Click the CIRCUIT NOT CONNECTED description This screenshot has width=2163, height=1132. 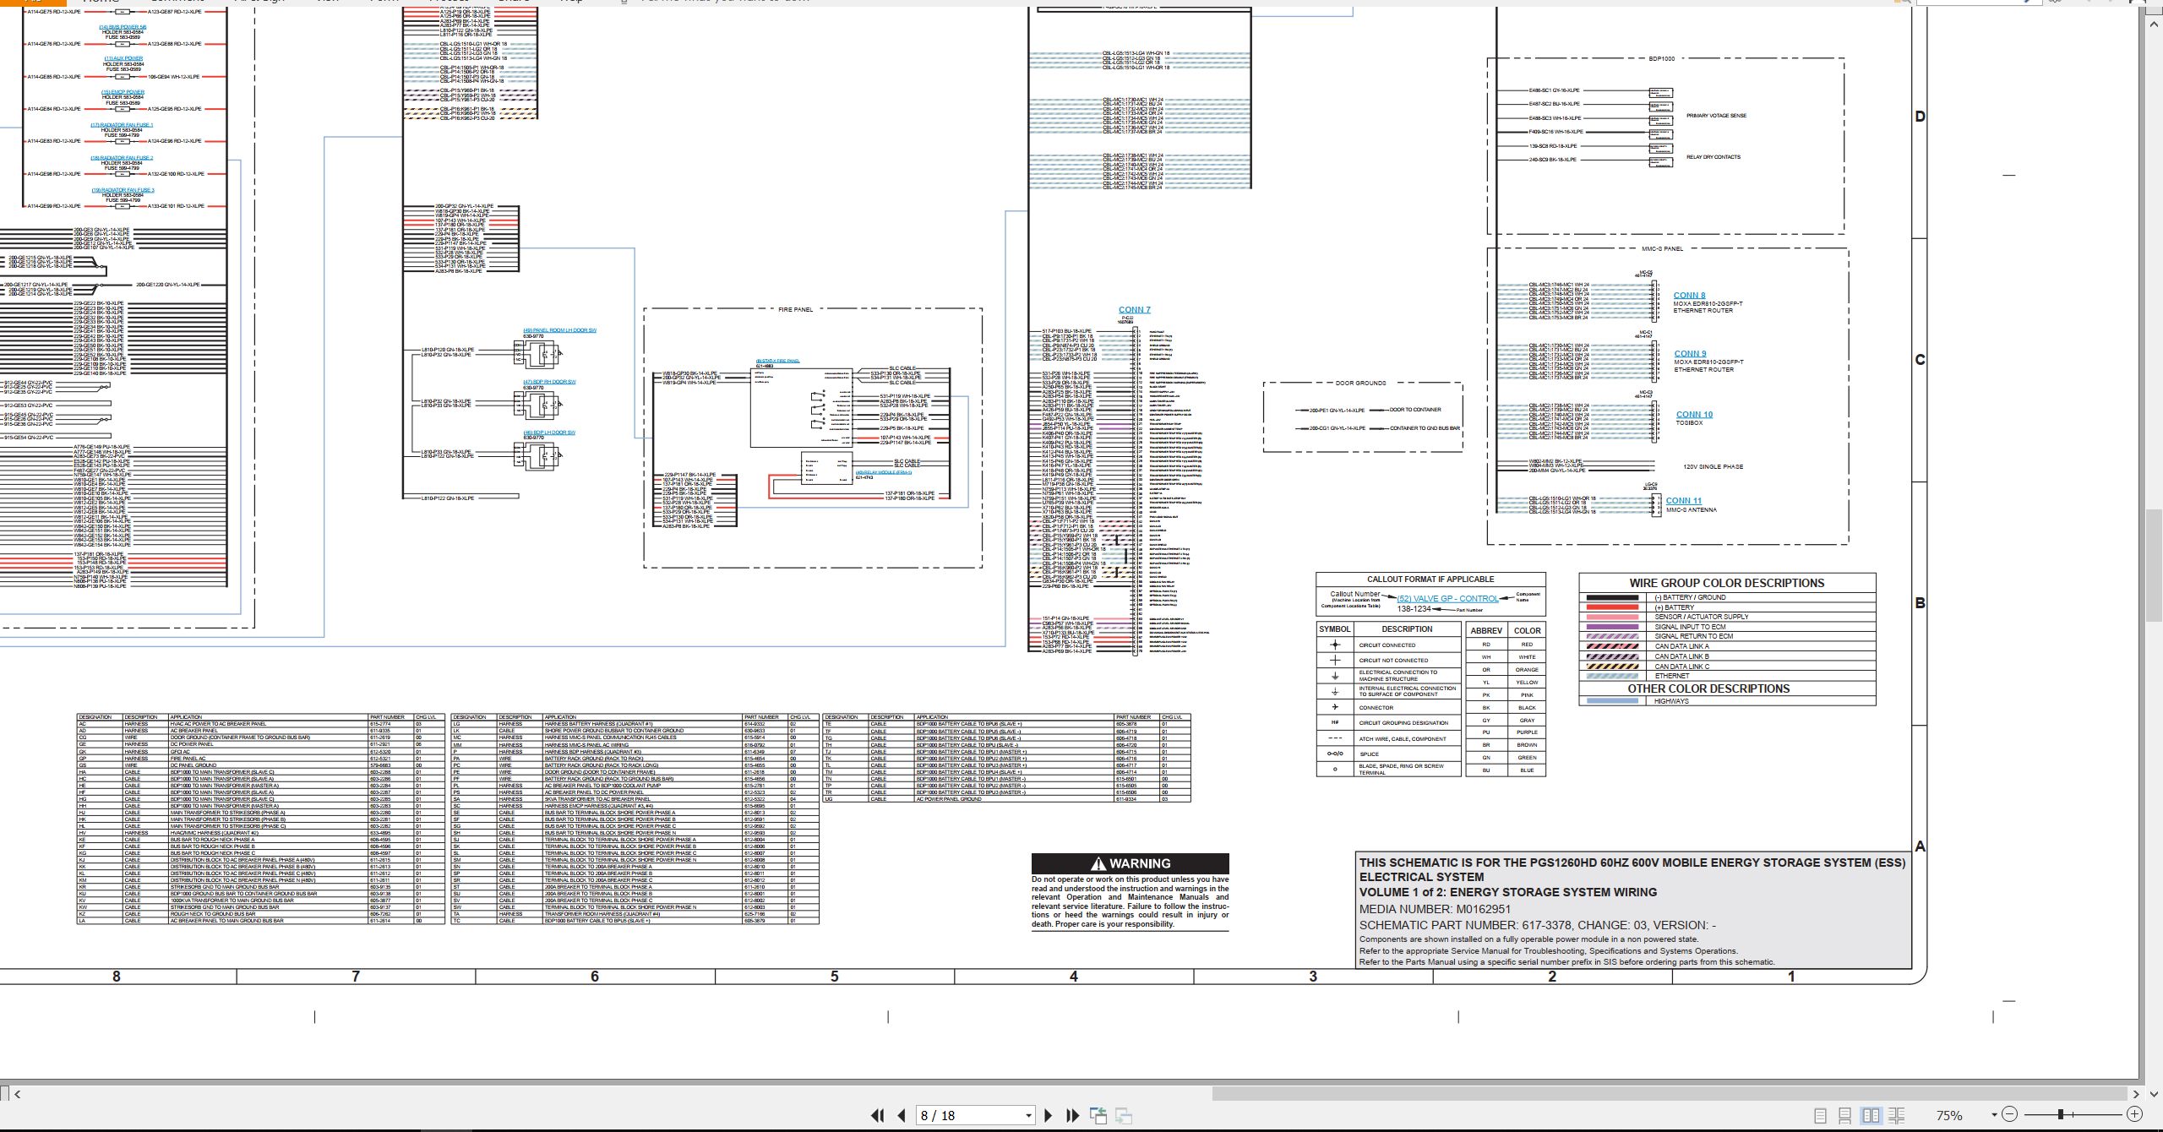(x=1393, y=661)
